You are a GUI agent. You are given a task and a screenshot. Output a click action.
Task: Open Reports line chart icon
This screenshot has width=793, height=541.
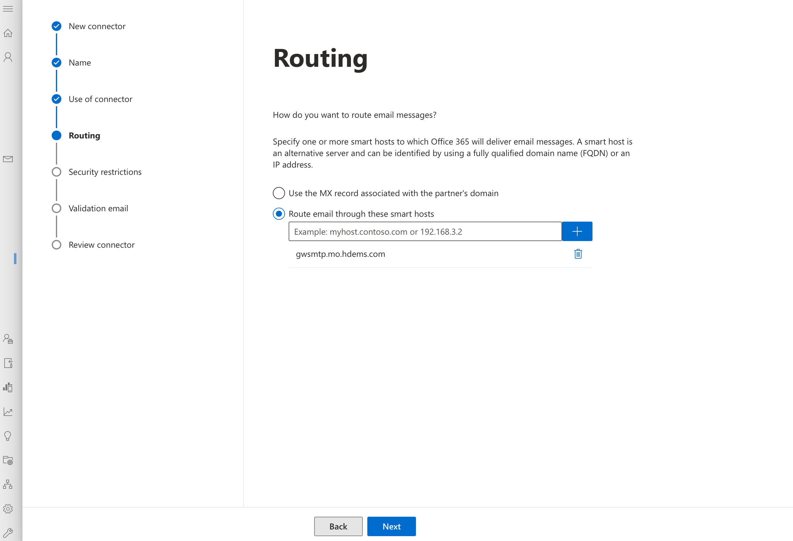click(x=8, y=412)
